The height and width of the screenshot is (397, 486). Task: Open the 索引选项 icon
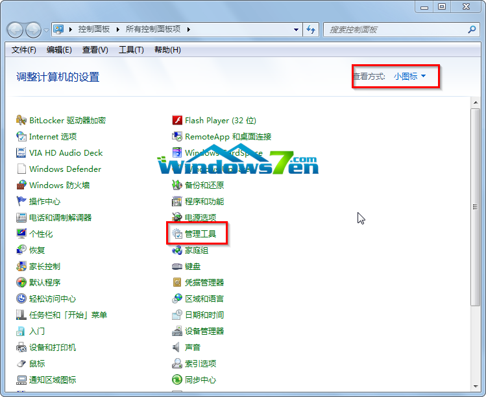click(177, 363)
